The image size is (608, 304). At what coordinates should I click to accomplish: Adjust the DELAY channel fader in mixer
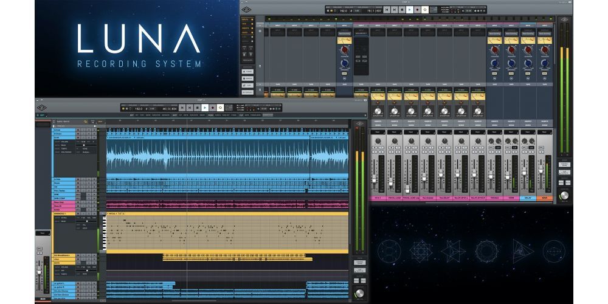(x=524, y=171)
